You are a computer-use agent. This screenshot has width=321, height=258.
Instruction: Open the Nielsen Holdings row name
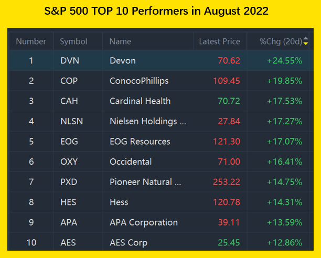pos(147,122)
